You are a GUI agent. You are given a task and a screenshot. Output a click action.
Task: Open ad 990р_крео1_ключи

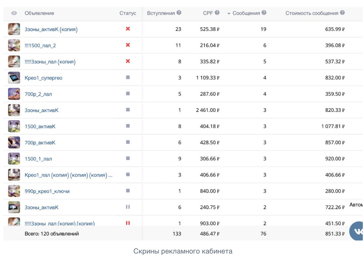pos(47,191)
